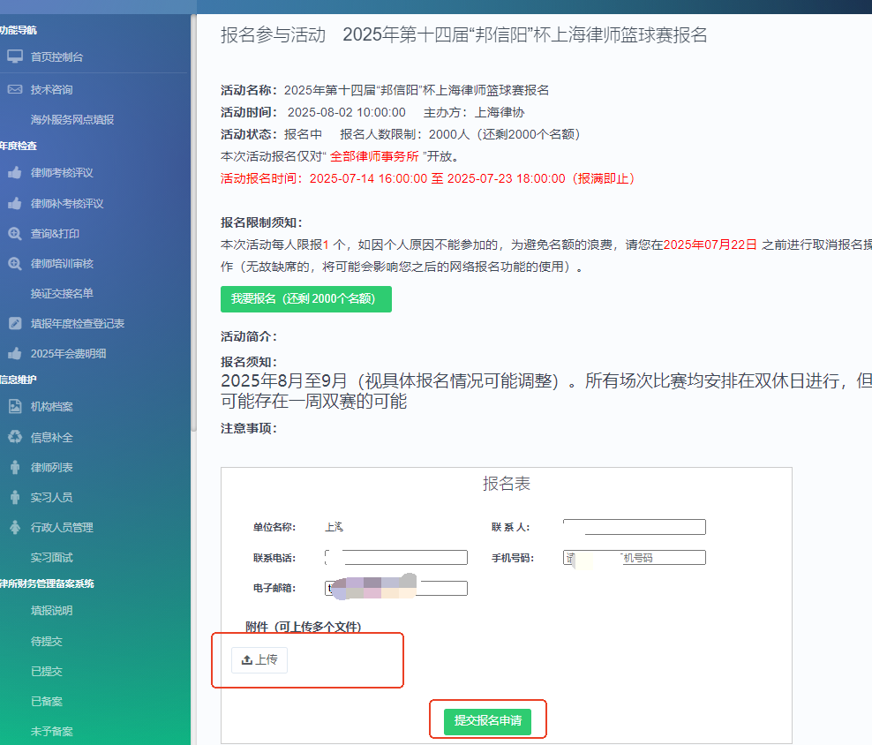Click the edit icon beside 填报年度检查登记表
872x745 pixels.
15,323
